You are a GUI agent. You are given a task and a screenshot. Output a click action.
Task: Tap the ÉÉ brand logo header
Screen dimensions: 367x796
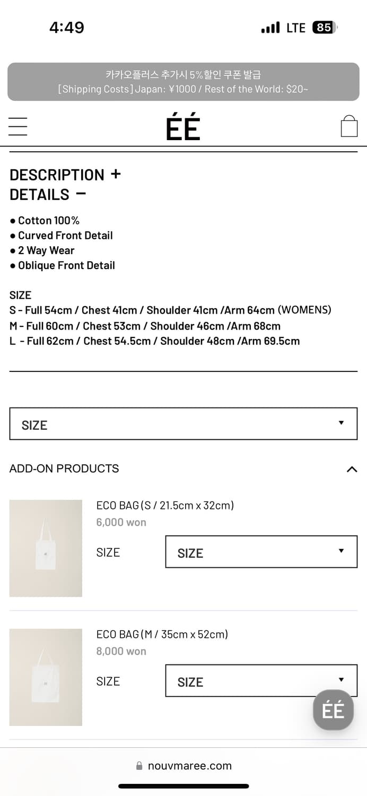tap(183, 128)
